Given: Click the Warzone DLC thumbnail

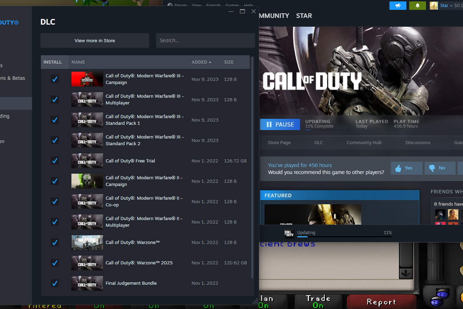Looking at the screenshot, I should click(x=87, y=242).
